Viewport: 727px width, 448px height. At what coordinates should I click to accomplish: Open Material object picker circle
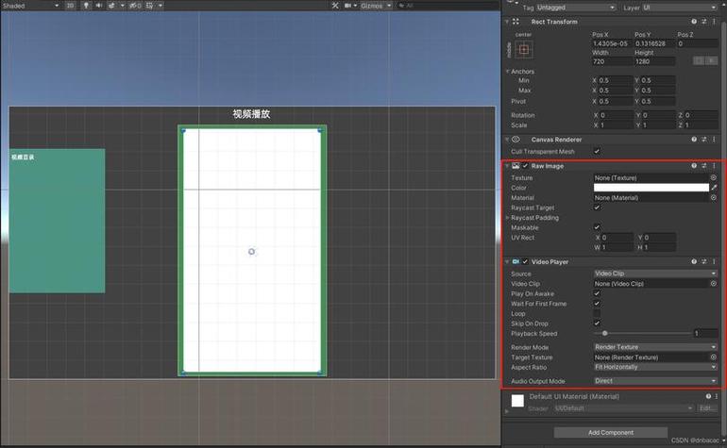pyautogui.click(x=713, y=197)
